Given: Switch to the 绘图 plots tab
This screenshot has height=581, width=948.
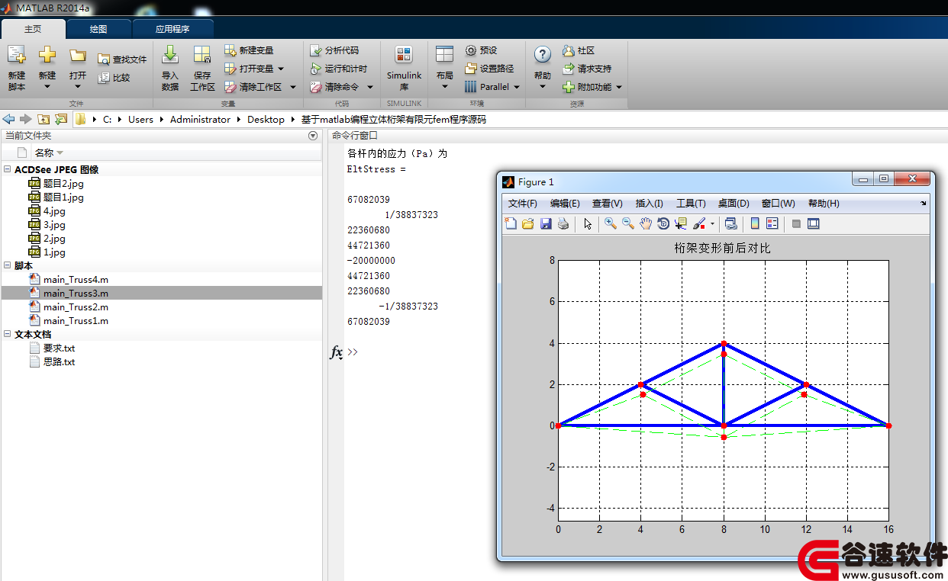Looking at the screenshot, I should [x=98, y=29].
